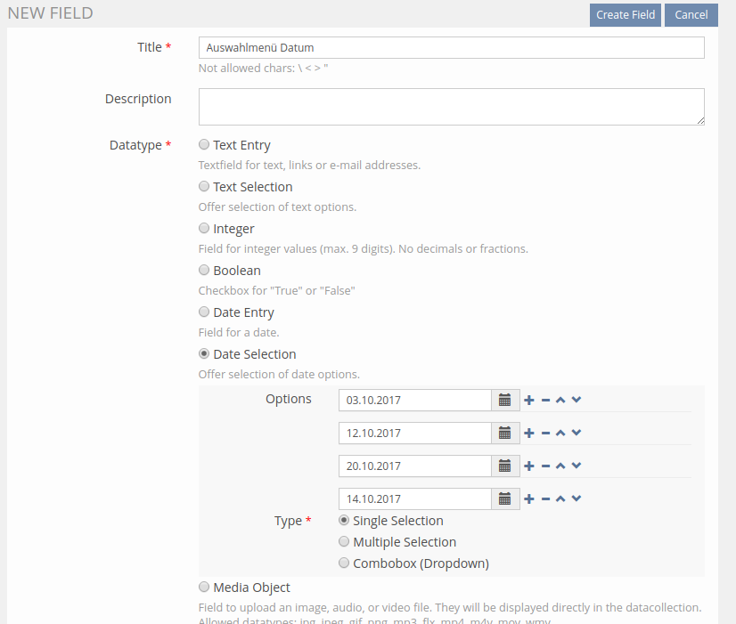This screenshot has width=736, height=624.
Task: Open calendar picker for 12.10.2017 option
Action: pos(504,434)
